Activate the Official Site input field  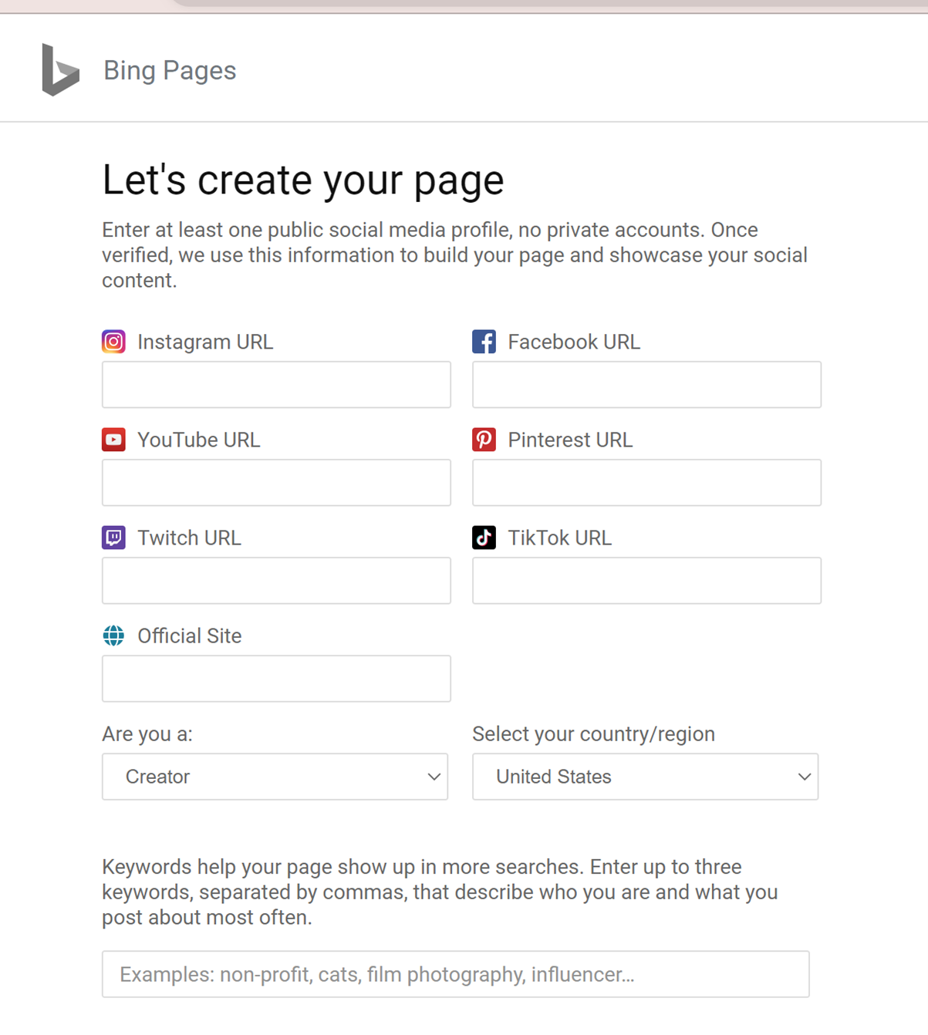point(276,679)
